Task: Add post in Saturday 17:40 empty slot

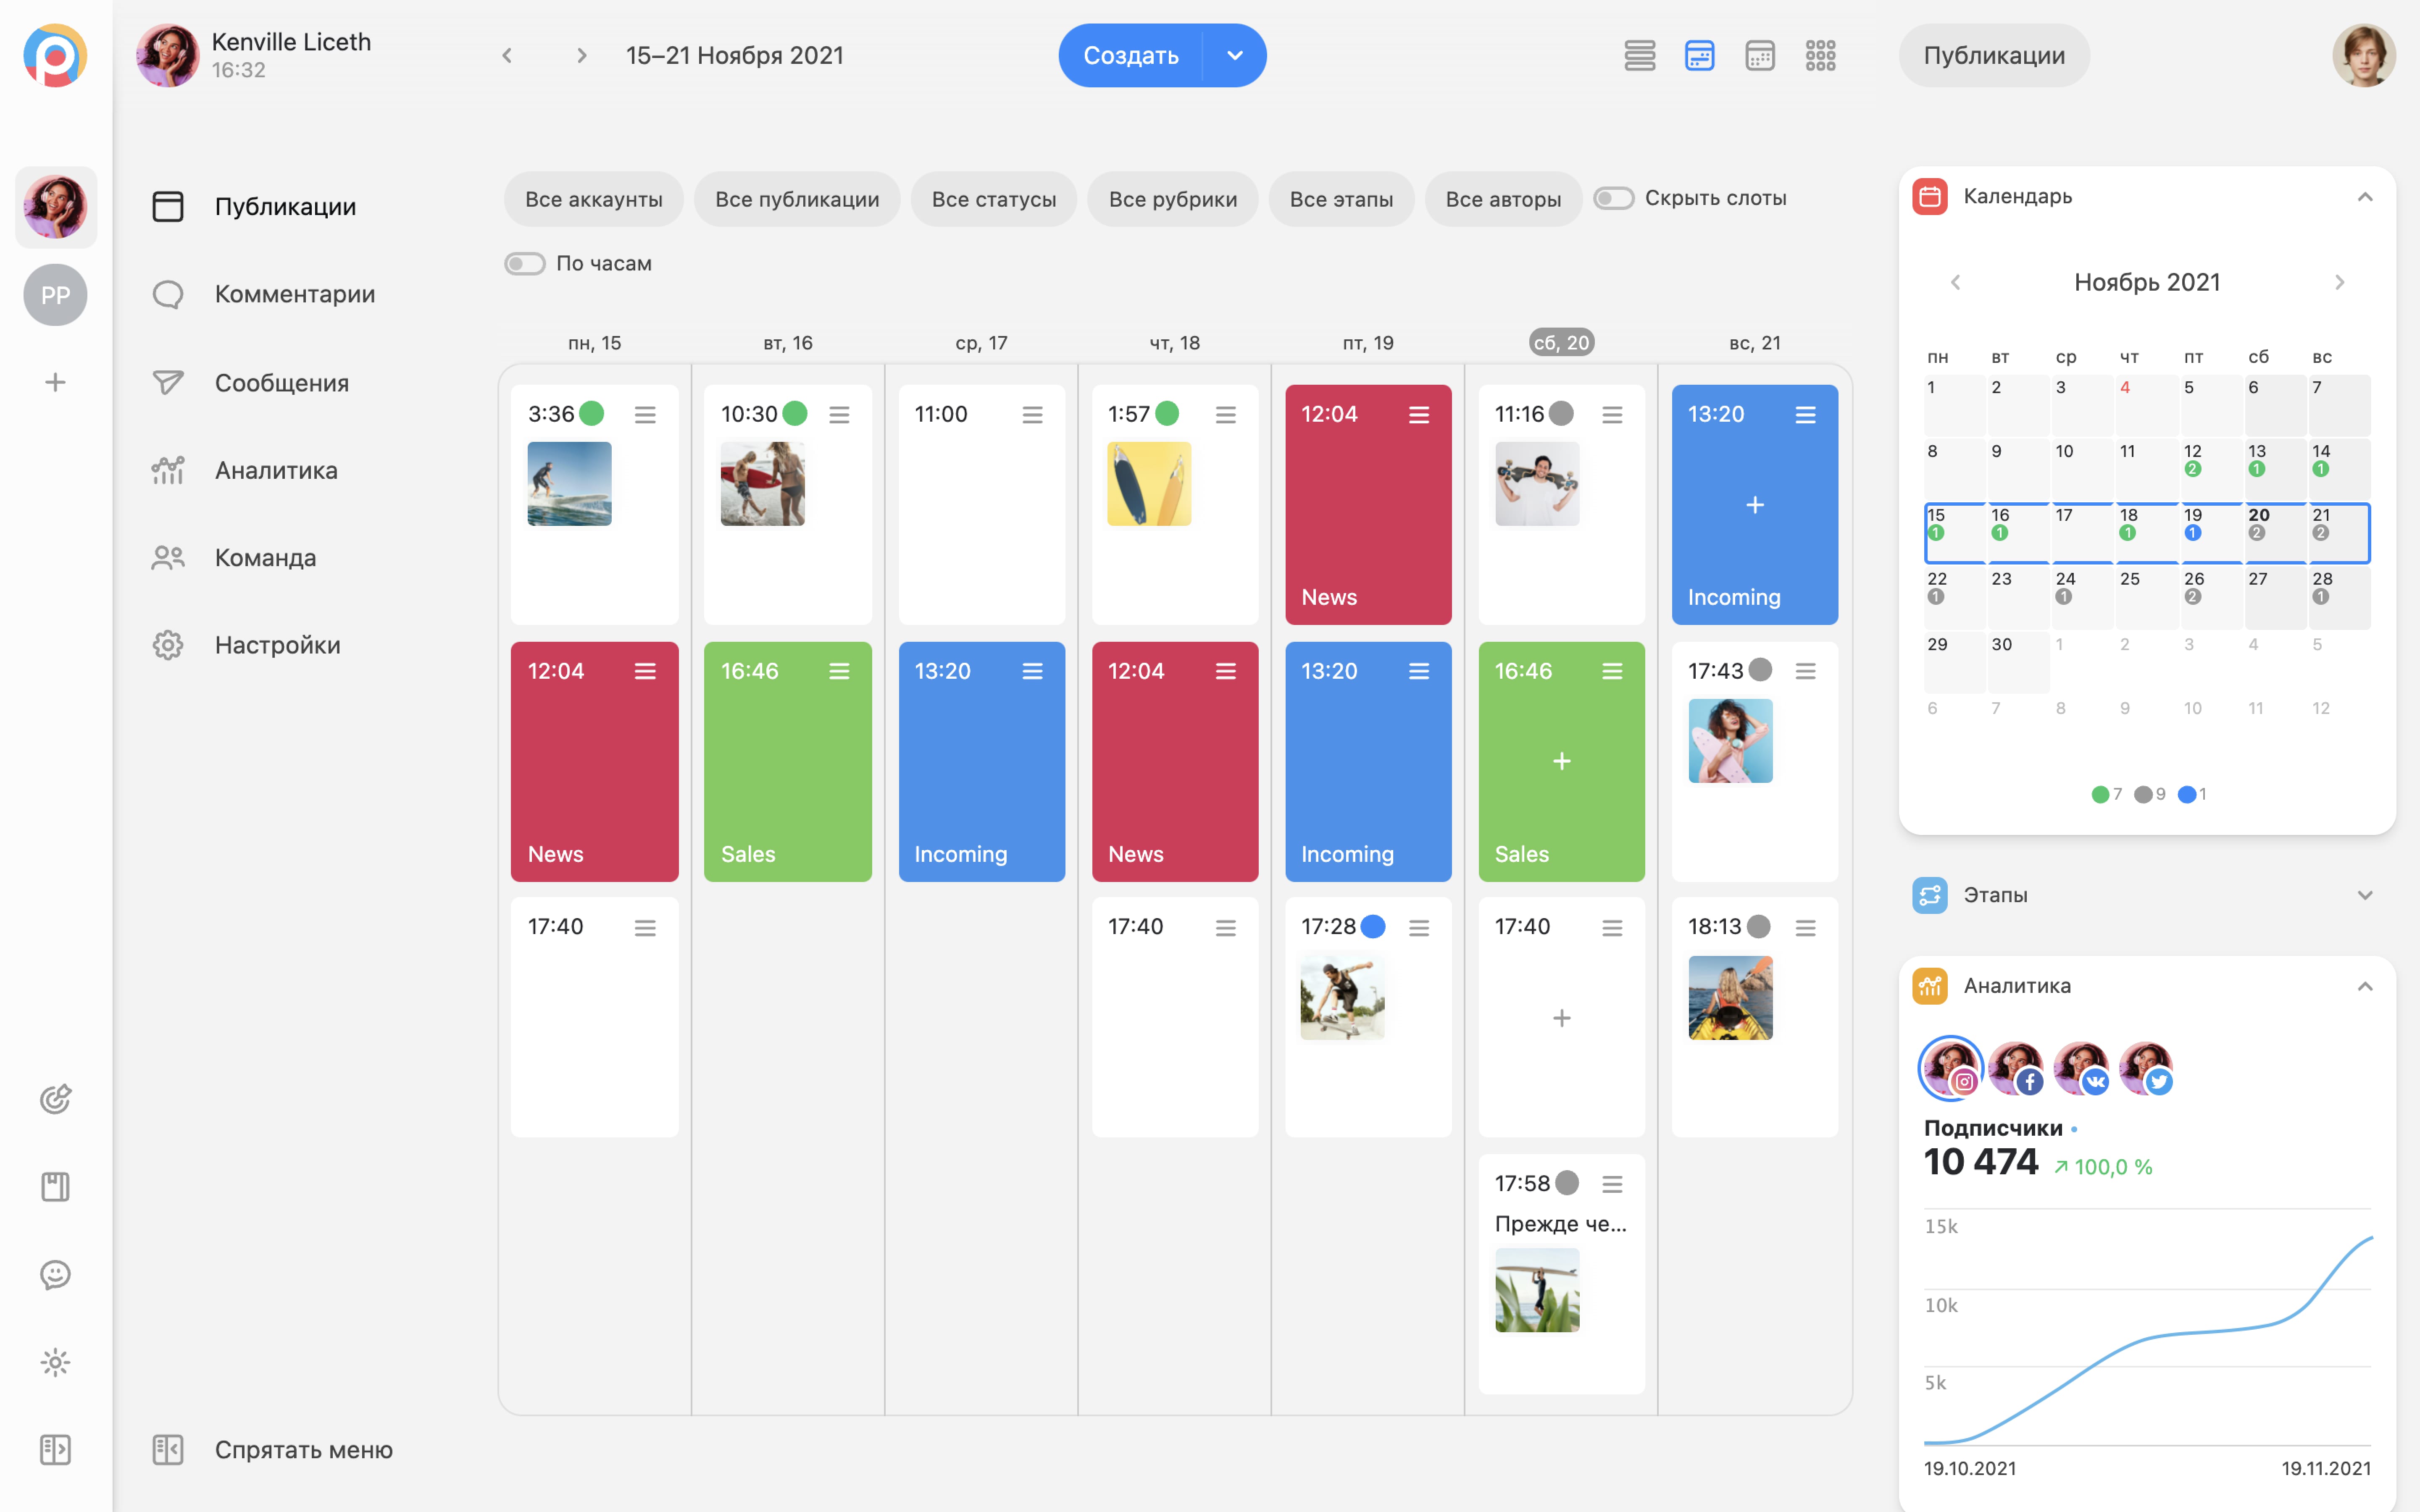Action: click(1562, 1018)
